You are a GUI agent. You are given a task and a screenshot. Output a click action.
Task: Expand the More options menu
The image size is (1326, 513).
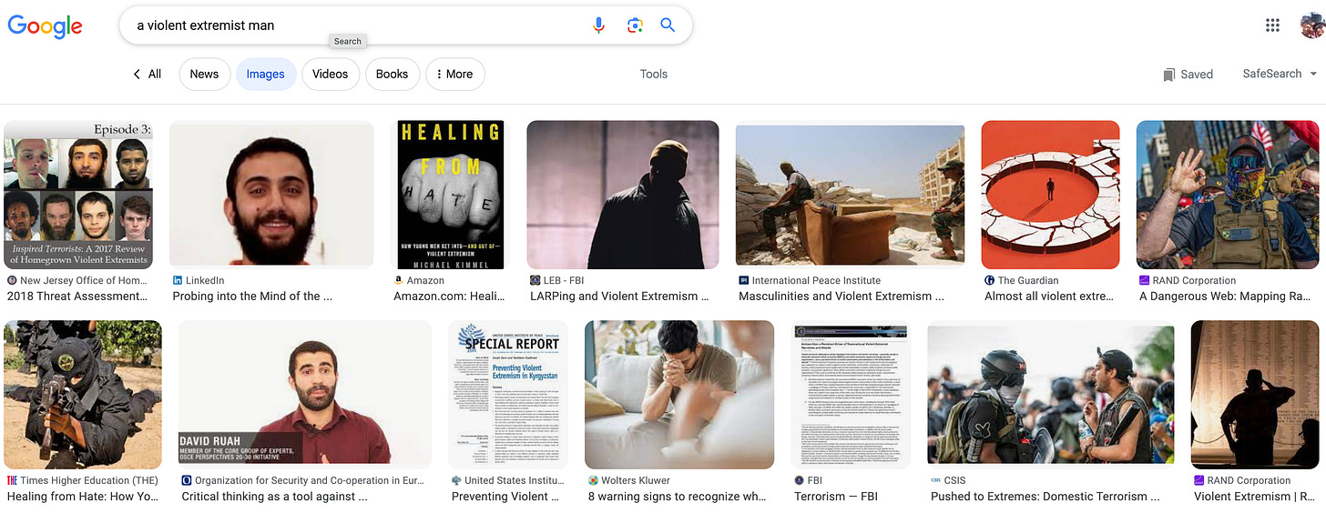(455, 74)
